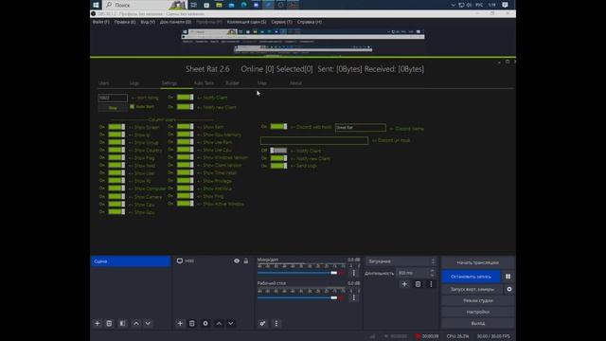Lock the screen capture source

point(246,261)
